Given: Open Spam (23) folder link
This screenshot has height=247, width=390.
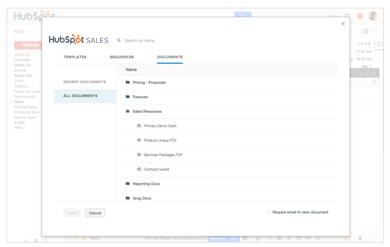Looking at the screenshot, I should pyautogui.click(x=23, y=75).
